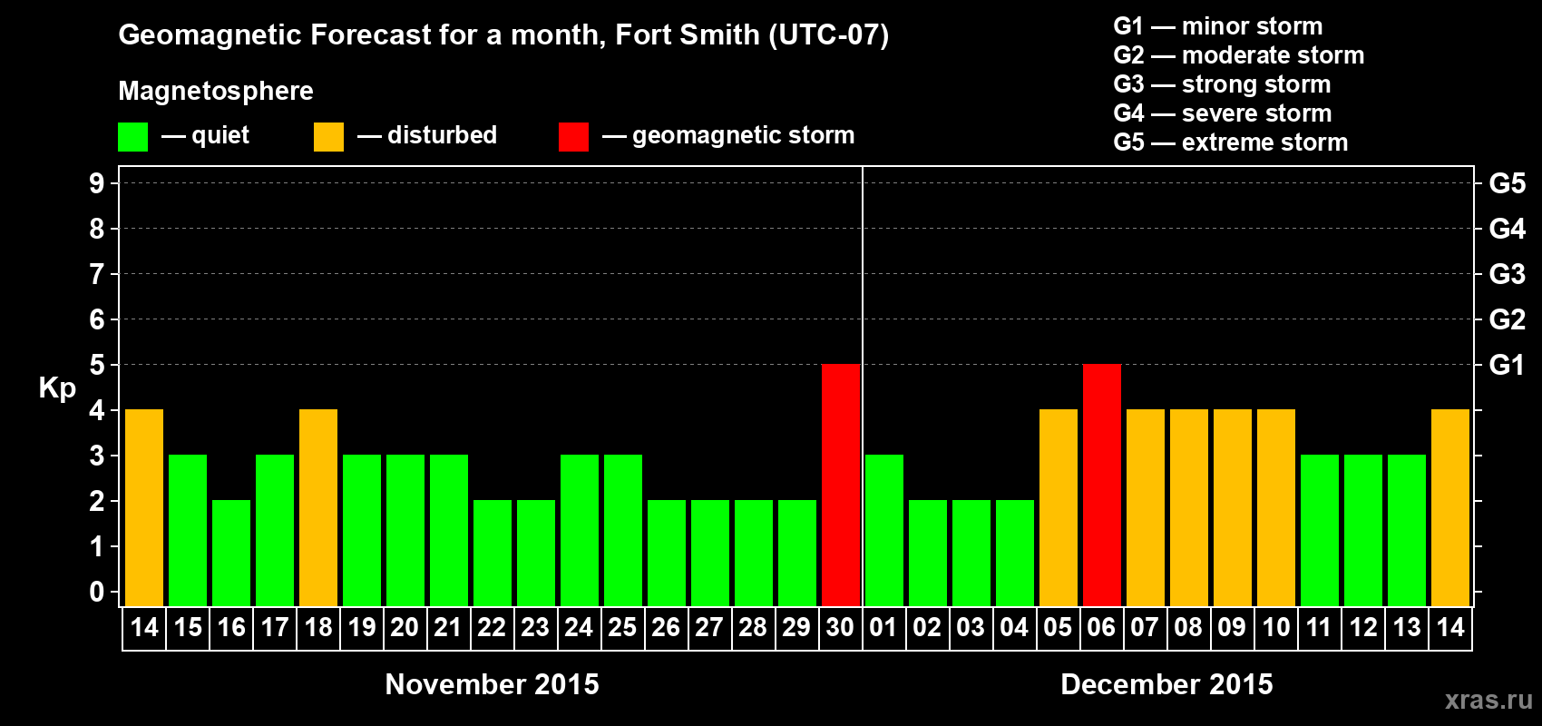Click the '— quiet' legend label

pyautogui.click(x=205, y=135)
